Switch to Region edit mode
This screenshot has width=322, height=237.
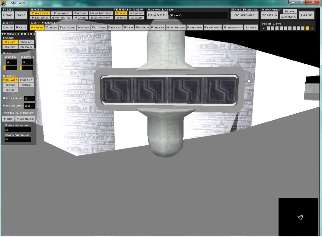tap(142, 27)
